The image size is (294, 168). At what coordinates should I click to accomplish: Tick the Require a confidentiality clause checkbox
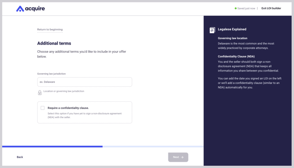pyautogui.click(x=43, y=108)
